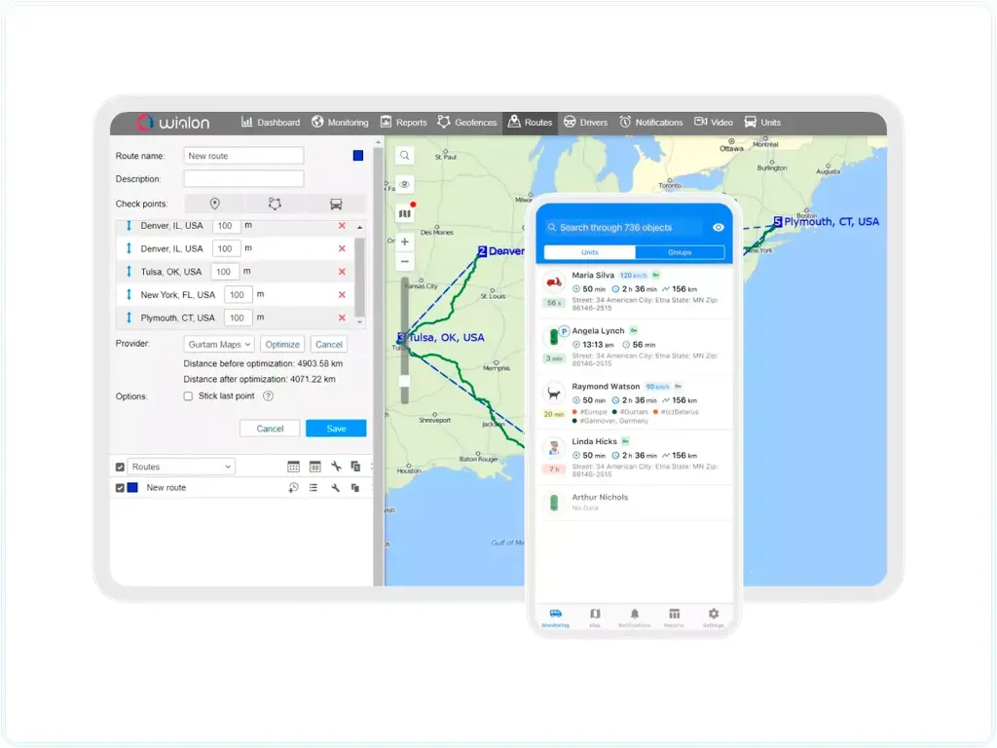Viewport: 997px width, 748px height.
Task: Open the Units tab in top bar
Action: click(x=762, y=122)
